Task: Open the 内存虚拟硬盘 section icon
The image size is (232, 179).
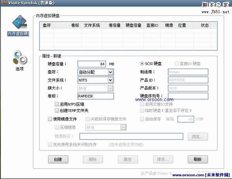Action: [x=19, y=22]
